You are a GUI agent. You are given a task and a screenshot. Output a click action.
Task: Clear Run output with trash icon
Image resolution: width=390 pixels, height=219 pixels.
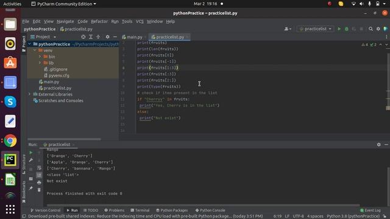point(39,190)
